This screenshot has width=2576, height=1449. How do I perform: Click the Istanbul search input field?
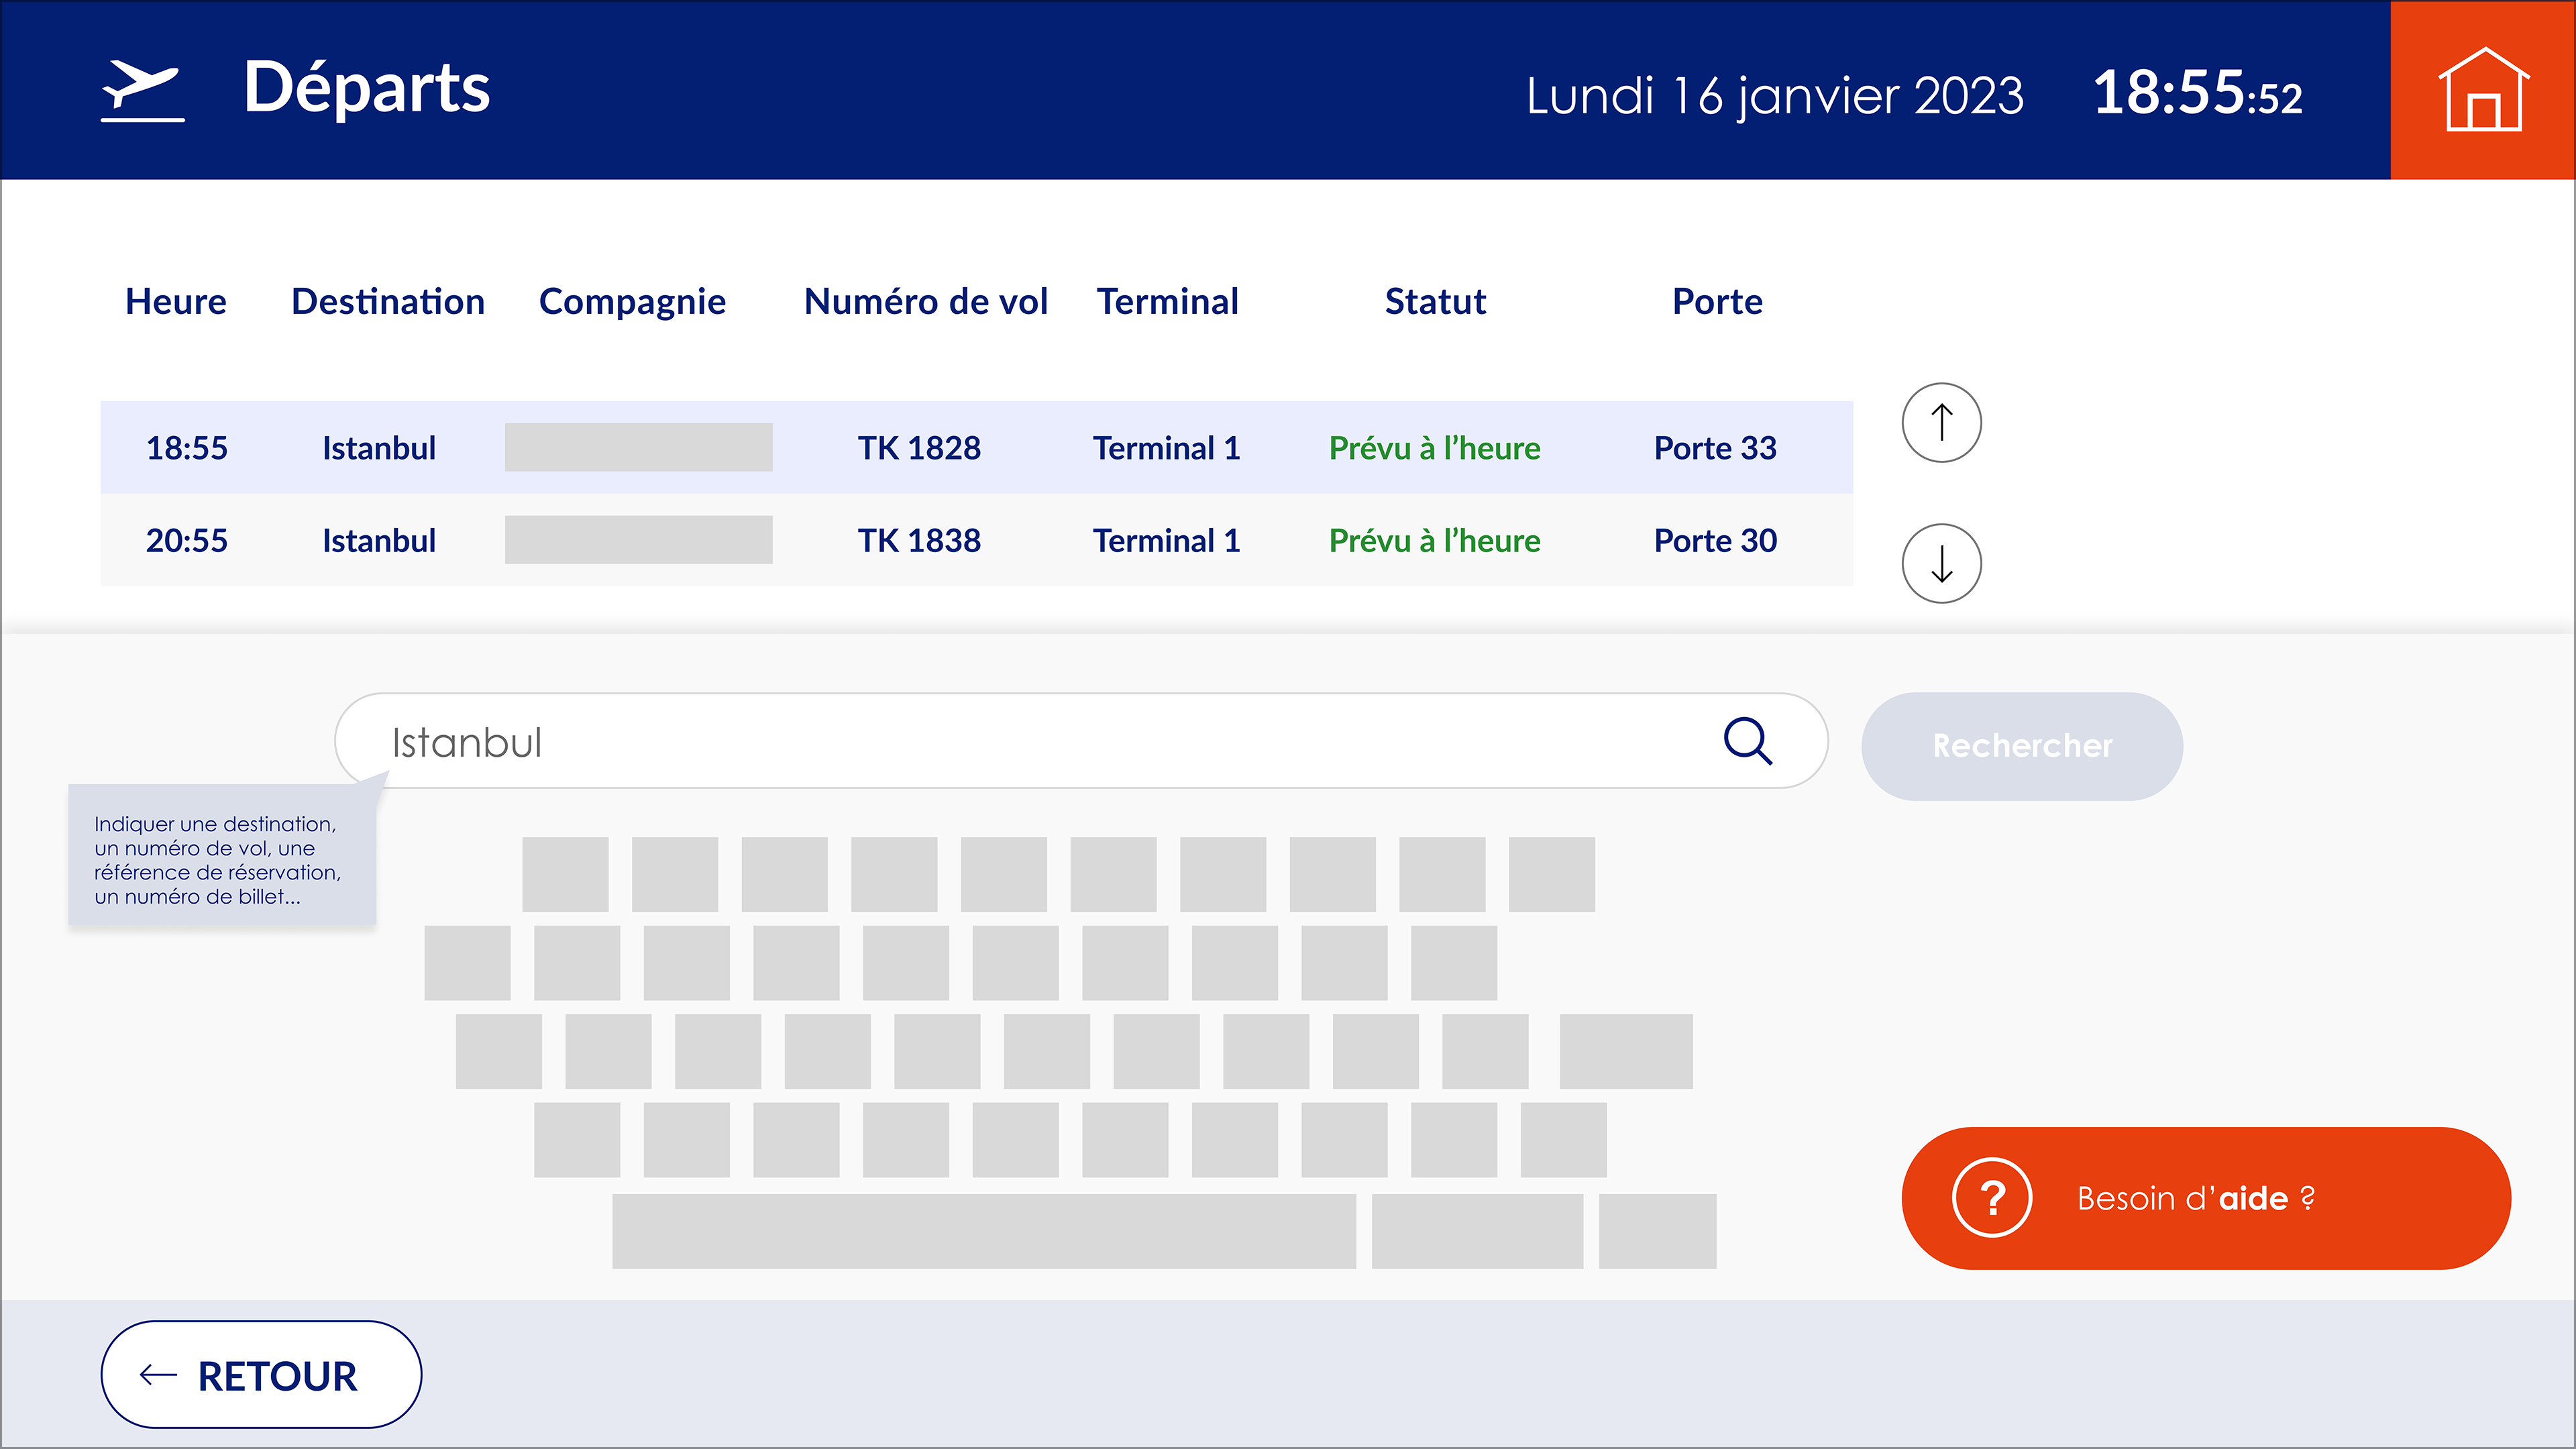click(x=1081, y=741)
